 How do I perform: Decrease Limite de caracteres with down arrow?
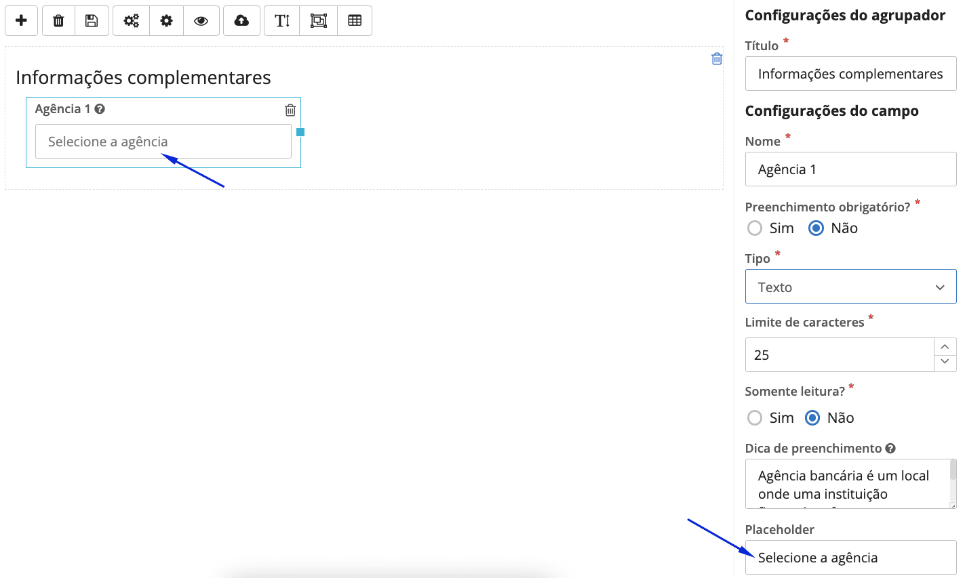945,362
